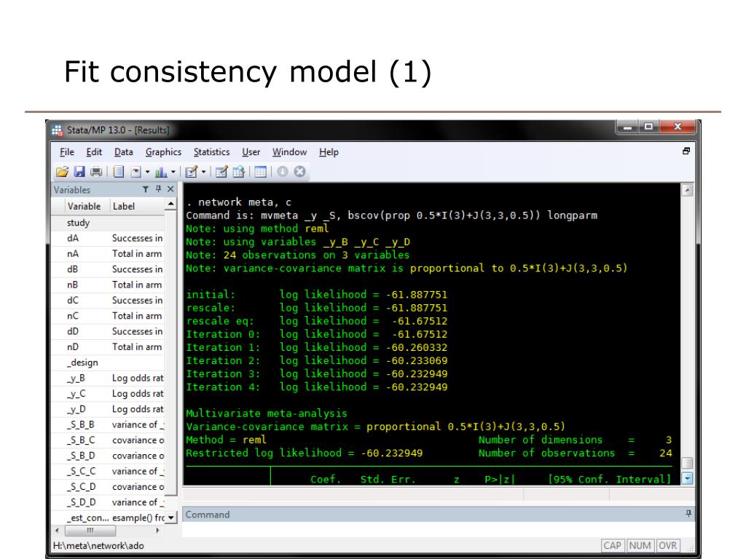
Task: Click the Label column header
Action: 138,206
